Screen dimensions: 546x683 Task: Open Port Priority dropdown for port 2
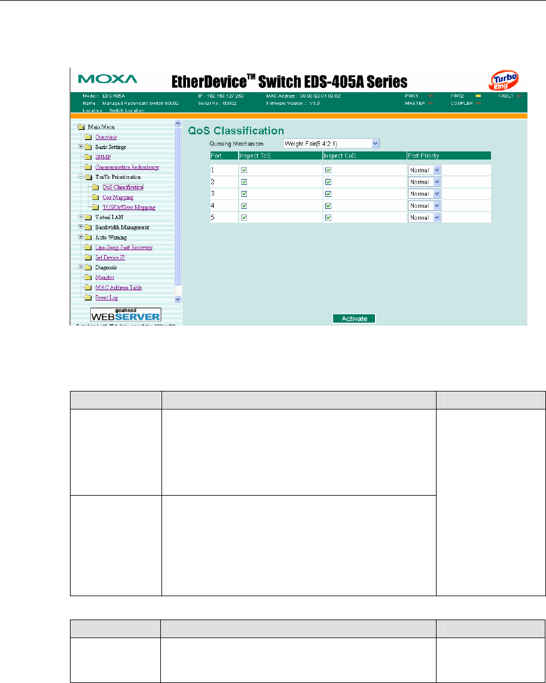[425, 182]
